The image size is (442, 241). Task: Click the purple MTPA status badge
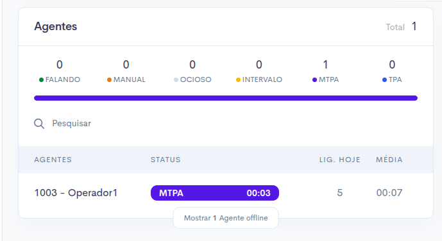click(x=215, y=193)
